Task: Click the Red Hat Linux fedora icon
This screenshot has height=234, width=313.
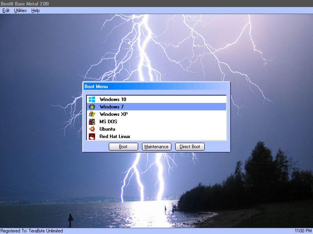Action: [x=92, y=136]
